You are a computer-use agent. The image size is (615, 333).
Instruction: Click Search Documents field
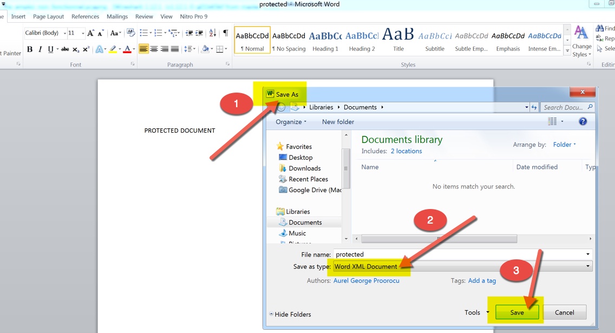click(x=567, y=107)
